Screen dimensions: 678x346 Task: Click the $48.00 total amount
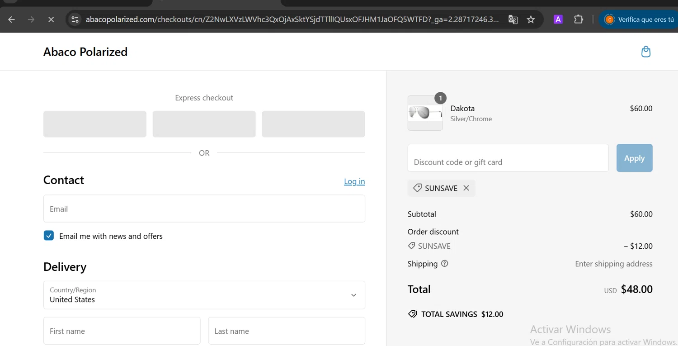636,289
